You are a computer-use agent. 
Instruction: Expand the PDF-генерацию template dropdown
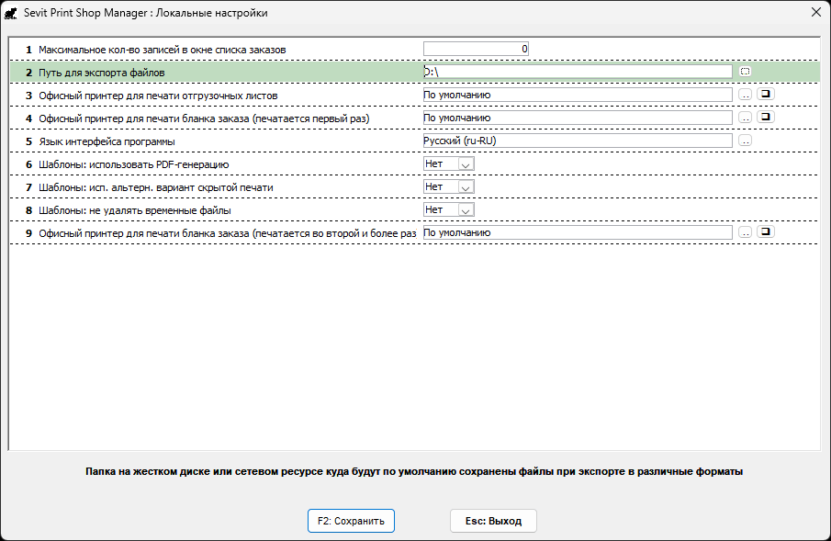coord(466,164)
